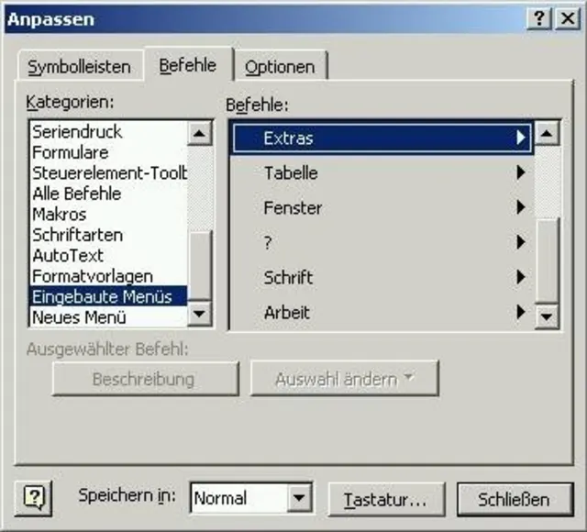Click the Tastatur button
This screenshot has width=587, height=532.
pos(385,500)
